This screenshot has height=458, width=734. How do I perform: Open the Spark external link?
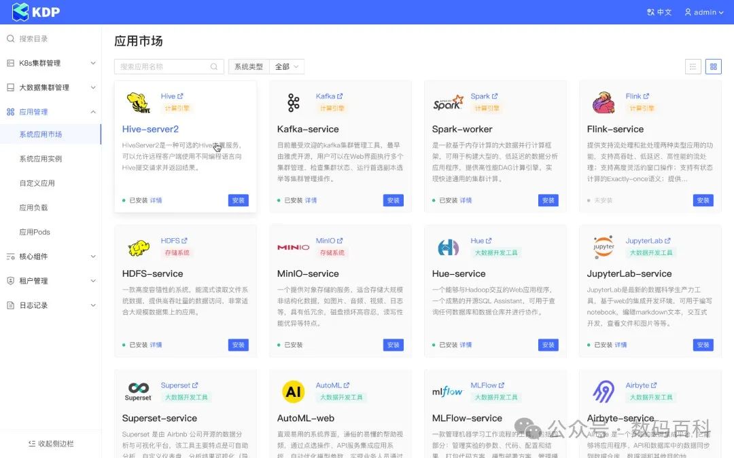click(x=484, y=96)
